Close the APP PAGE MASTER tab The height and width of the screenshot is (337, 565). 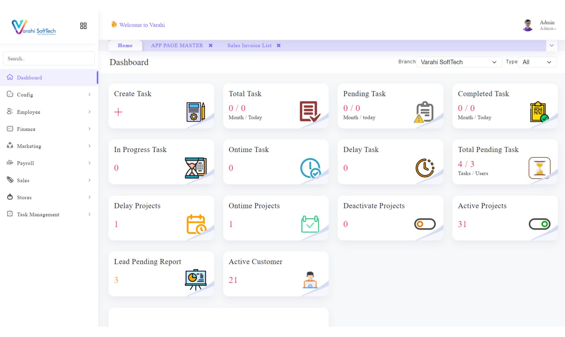click(210, 45)
